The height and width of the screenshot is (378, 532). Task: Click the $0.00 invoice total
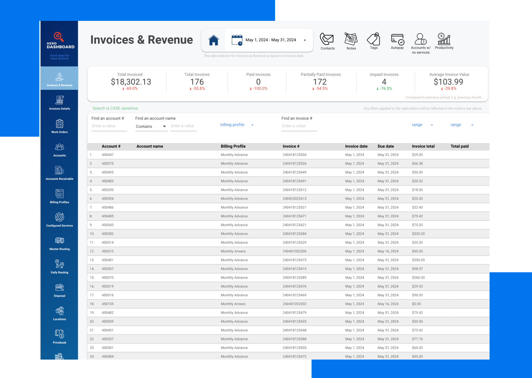416,304
